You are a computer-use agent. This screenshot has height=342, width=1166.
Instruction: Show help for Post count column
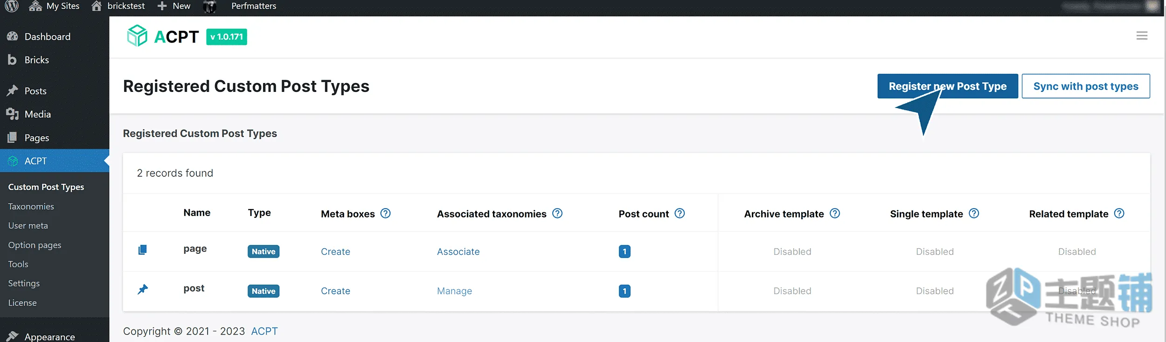(680, 213)
